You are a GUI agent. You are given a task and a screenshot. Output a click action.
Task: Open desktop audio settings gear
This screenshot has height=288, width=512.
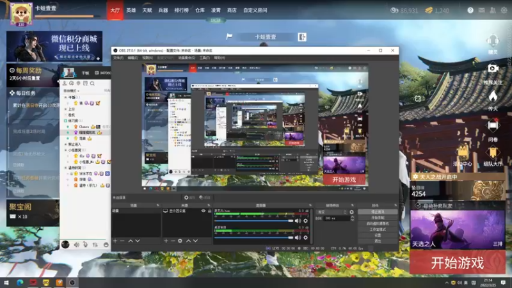[x=305, y=237]
